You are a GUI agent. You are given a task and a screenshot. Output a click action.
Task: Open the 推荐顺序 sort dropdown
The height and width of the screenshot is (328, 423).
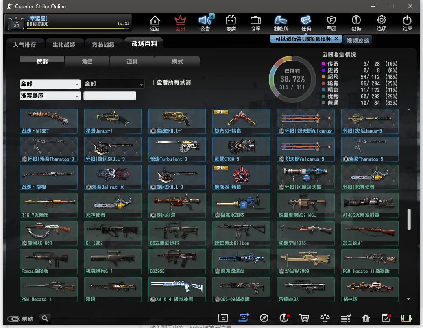[x=50, y=96]
